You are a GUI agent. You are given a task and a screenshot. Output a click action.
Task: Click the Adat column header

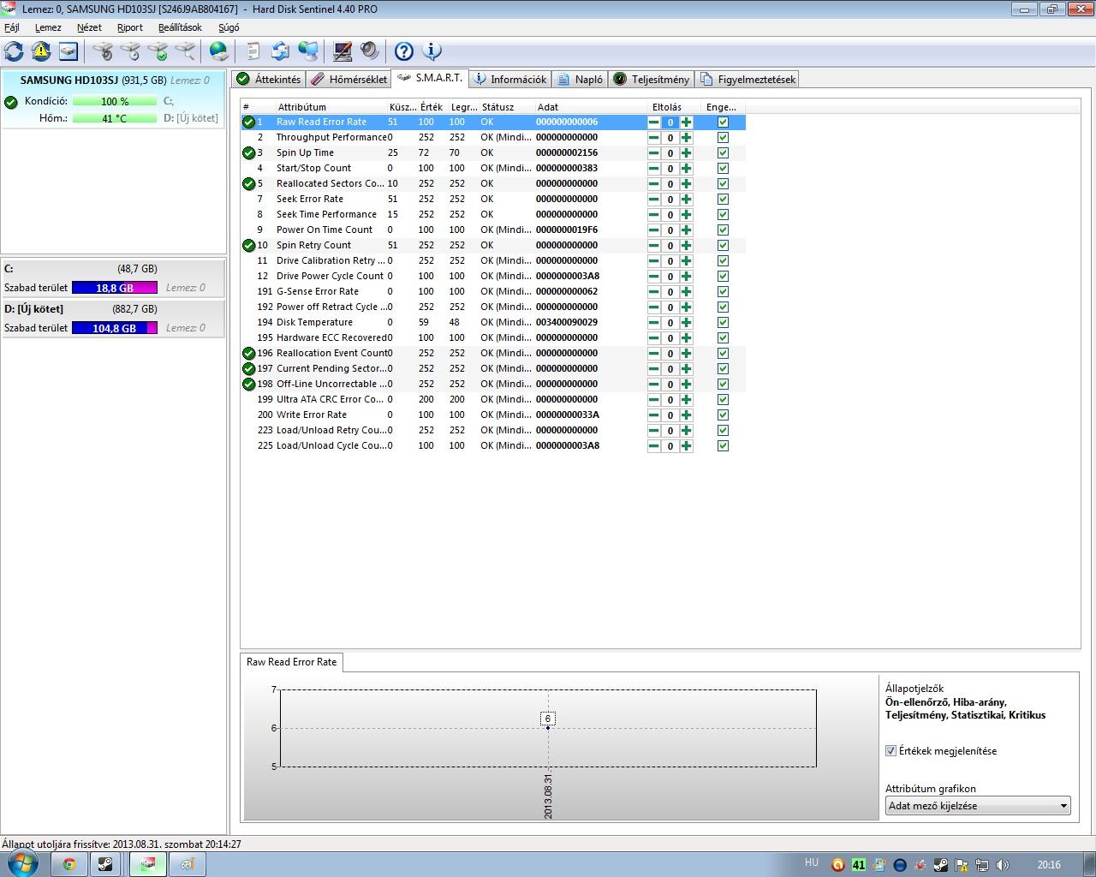(591, 107)
